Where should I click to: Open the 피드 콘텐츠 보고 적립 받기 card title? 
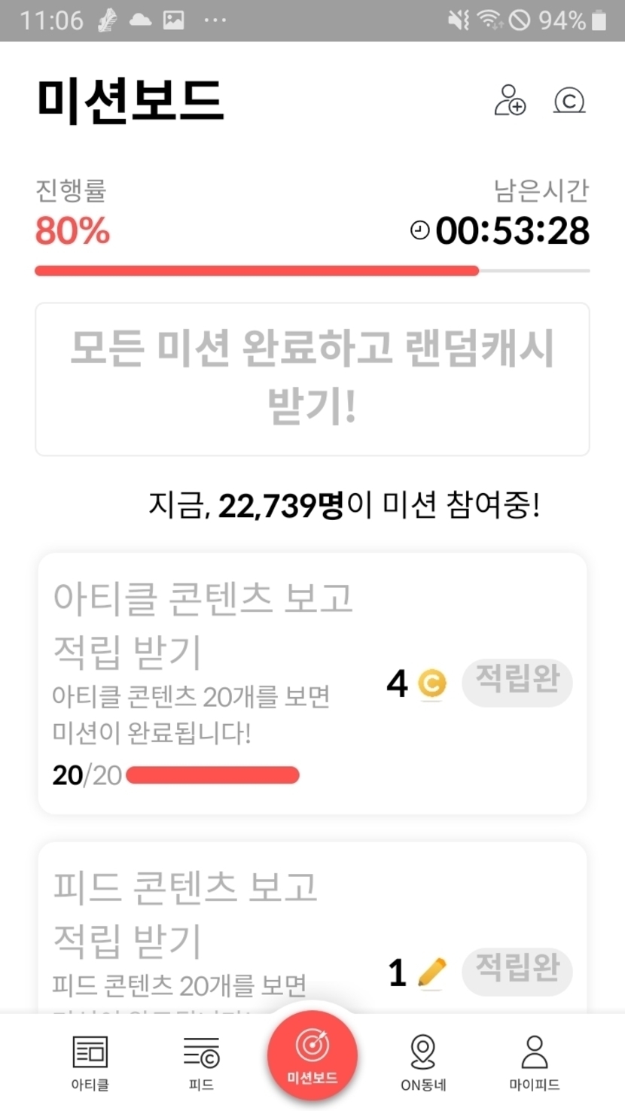coord(185,913)
